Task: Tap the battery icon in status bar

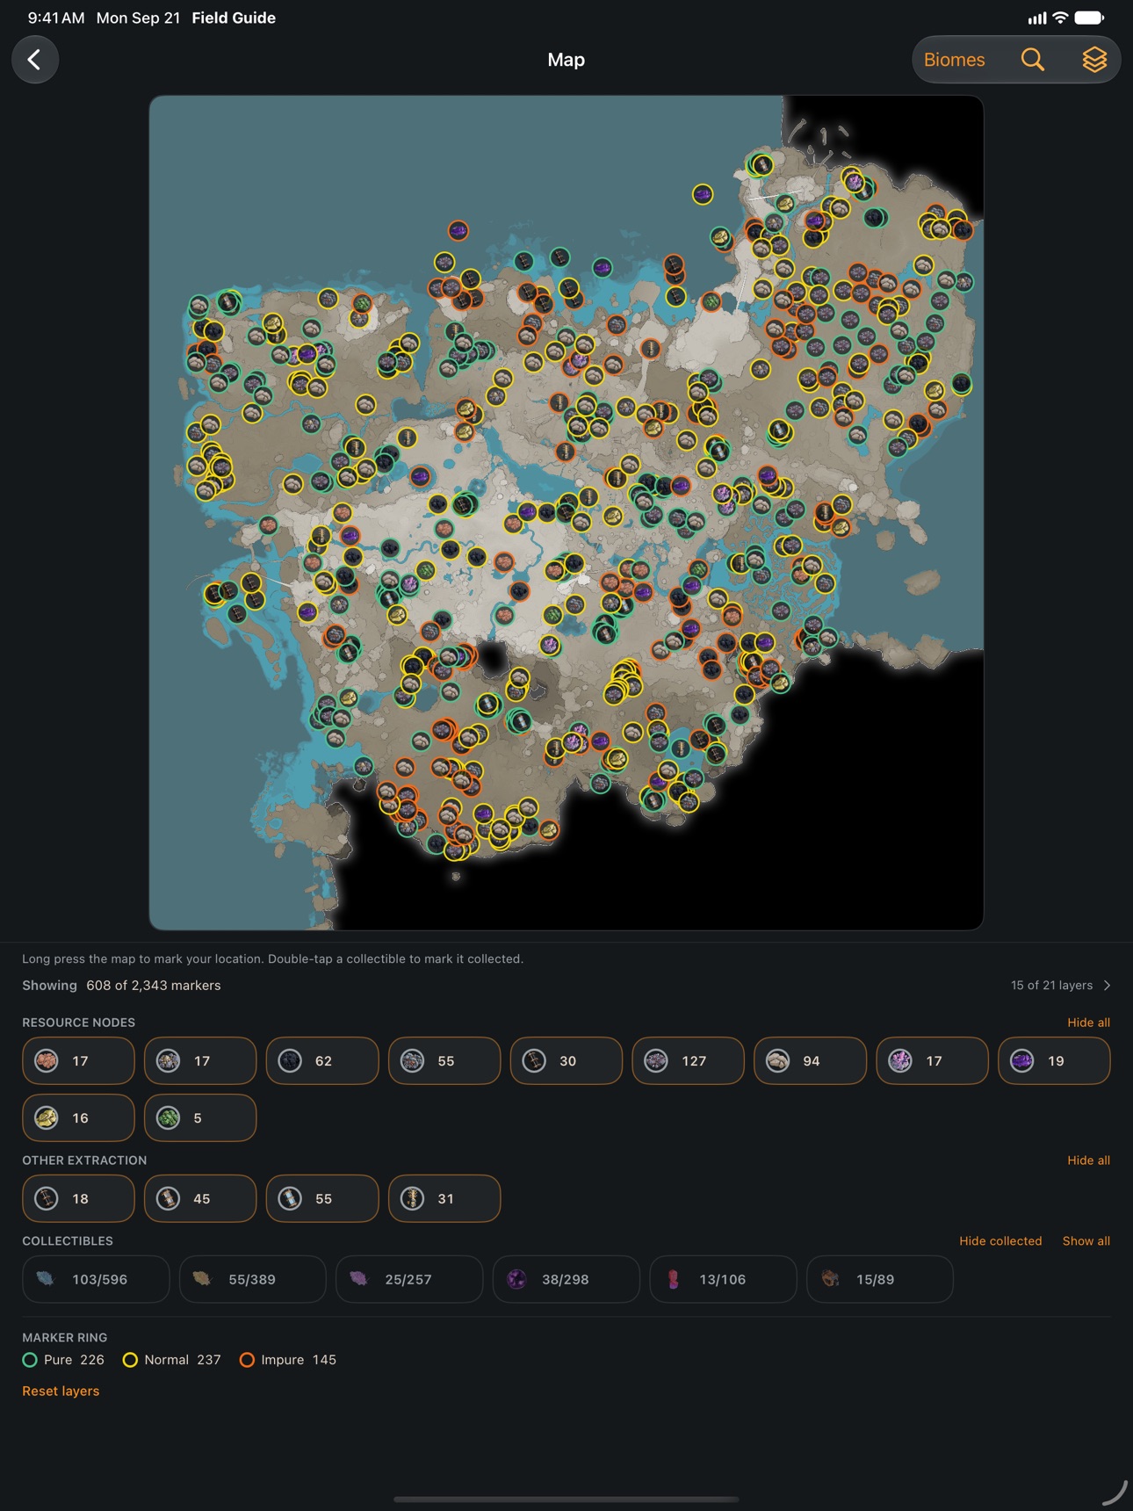Action: [1089, 18]
